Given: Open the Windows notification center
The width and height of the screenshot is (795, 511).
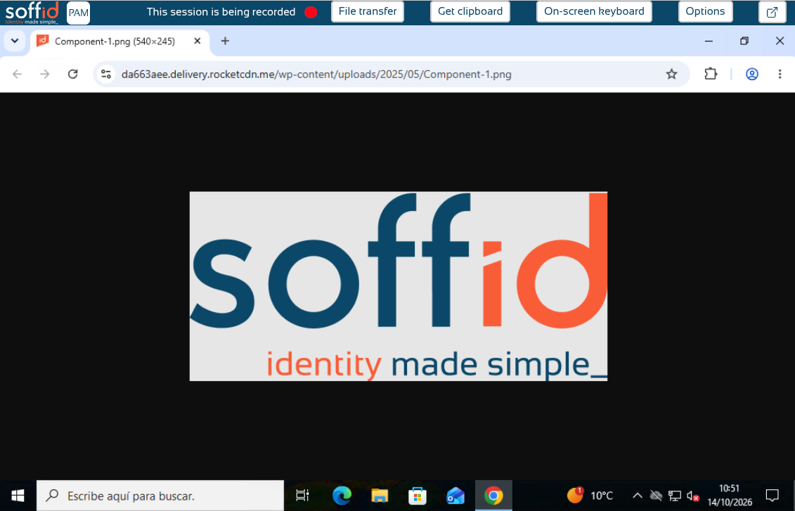Looking at the screenshot, I should click(x=772, y=496).
